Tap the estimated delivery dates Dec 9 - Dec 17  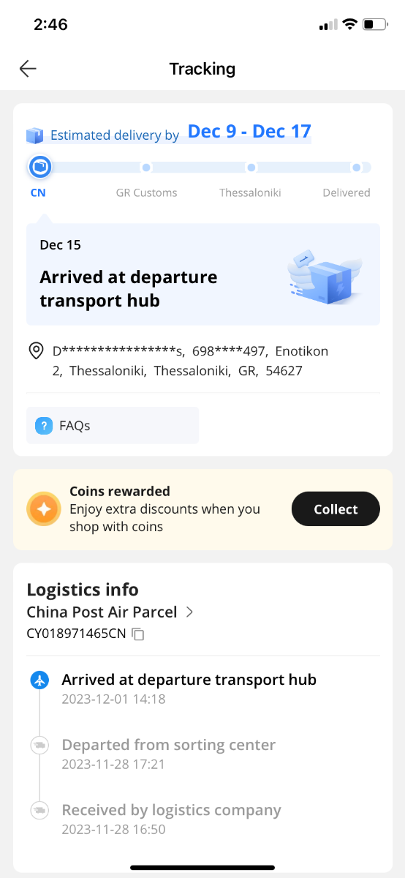(x=249, y=132)
